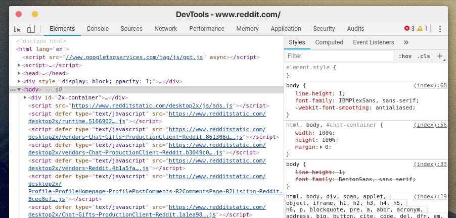
Task: Expand div with display block style
Action: (x=19, y=82)
